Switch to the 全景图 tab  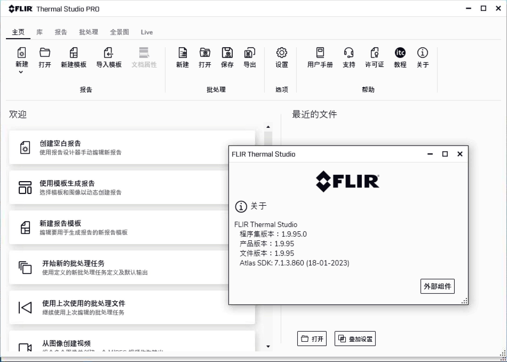click(119, 32)
